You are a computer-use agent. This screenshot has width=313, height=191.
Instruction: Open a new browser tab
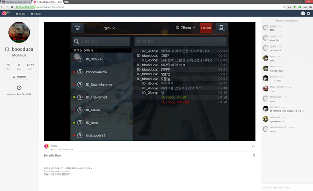pos(66,2)
